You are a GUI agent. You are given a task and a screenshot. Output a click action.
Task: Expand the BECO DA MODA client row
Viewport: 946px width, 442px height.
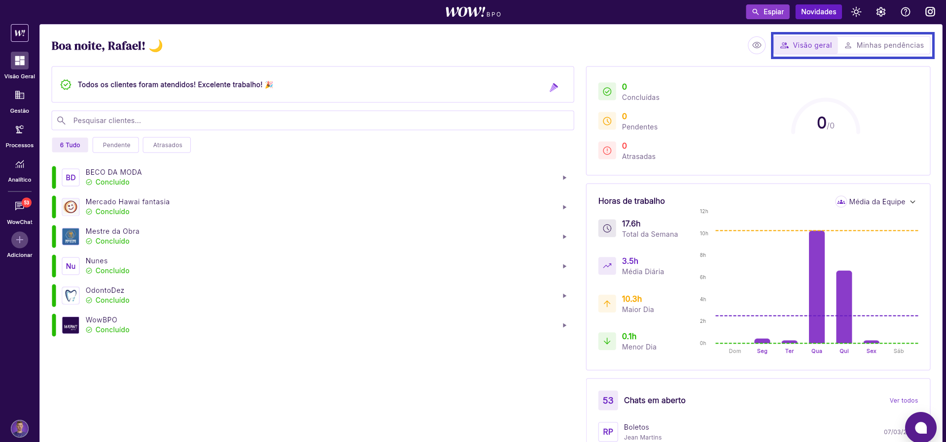tap(564, 178)
